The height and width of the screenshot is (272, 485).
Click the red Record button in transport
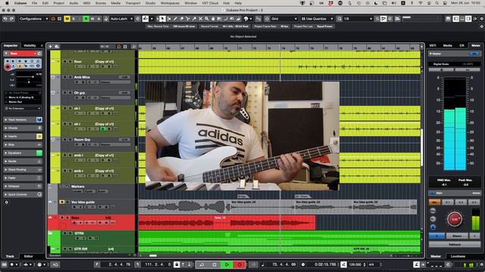coord(239,264)
